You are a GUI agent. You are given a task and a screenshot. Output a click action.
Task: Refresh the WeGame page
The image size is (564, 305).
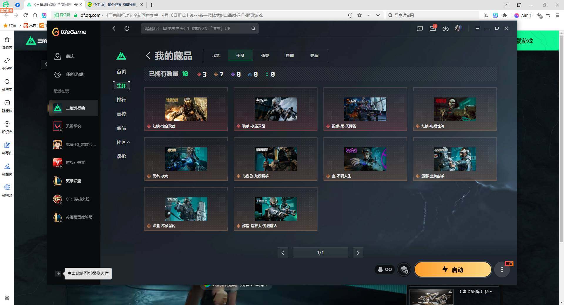127,28
